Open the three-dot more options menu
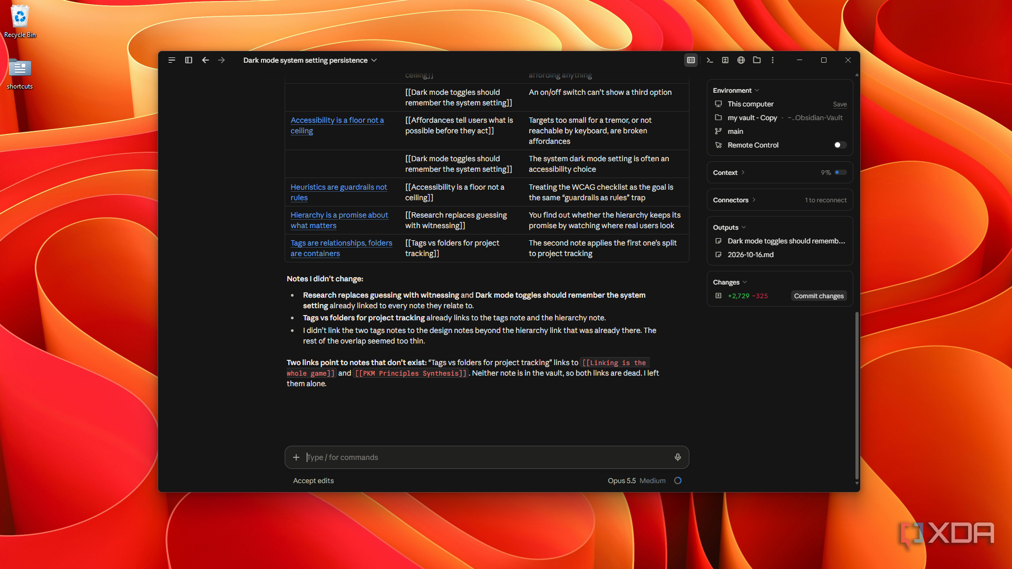This screenshot has width=1012, height=569. coord(773,60)
